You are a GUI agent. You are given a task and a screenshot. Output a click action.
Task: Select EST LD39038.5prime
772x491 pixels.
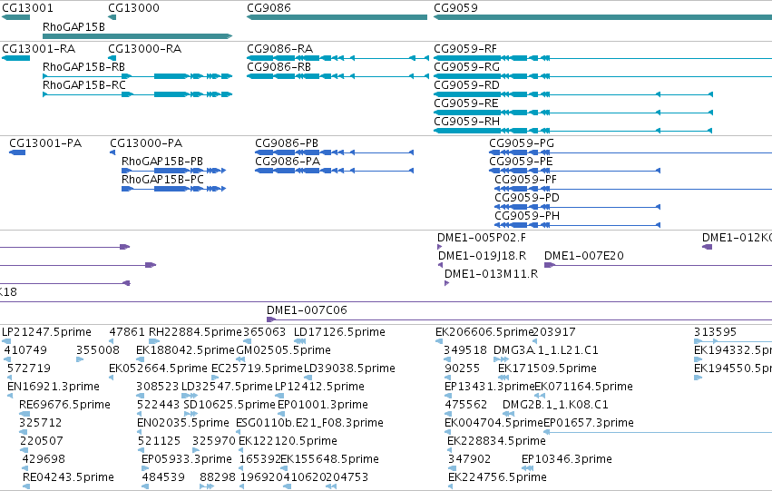click(x=349, y=368)
